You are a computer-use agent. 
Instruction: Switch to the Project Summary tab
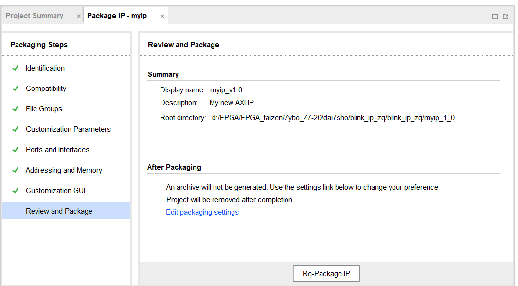pos(35,16)
